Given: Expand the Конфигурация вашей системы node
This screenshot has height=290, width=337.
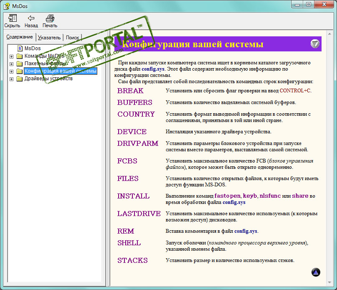Looking at the screenshot, I should pos(12,71).
